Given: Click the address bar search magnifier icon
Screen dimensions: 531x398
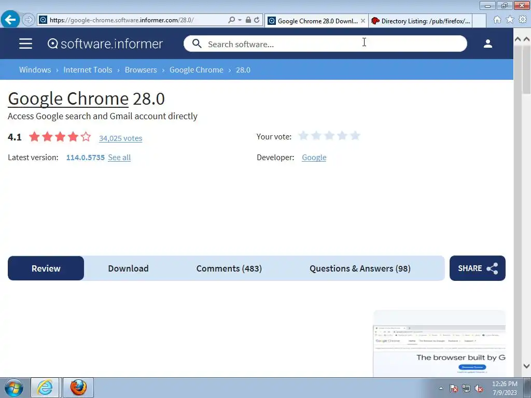Looking at the screenshot, I should [232, 20].
